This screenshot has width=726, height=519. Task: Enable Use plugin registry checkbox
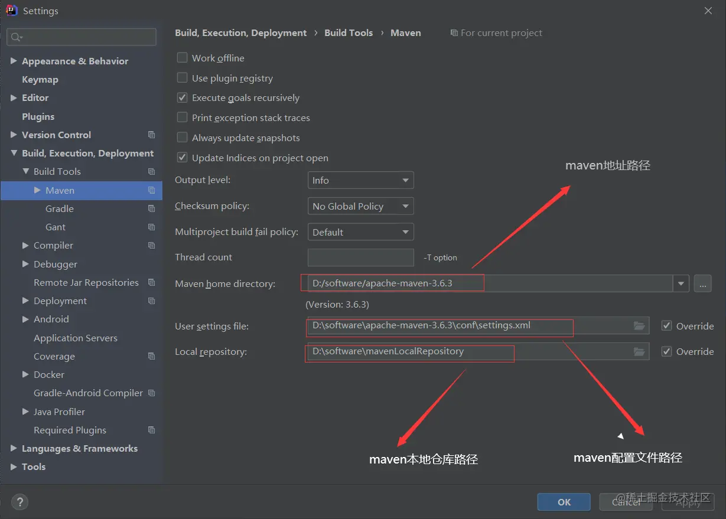click(x=183, y=78)
